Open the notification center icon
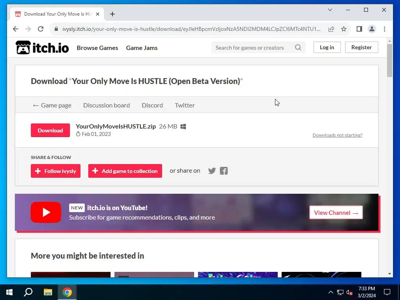This screenshot has height=300, width=400. [x=387, y=292]
